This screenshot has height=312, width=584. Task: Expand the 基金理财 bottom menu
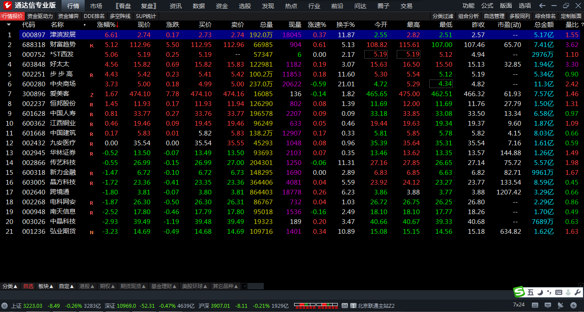pos(164,286)
